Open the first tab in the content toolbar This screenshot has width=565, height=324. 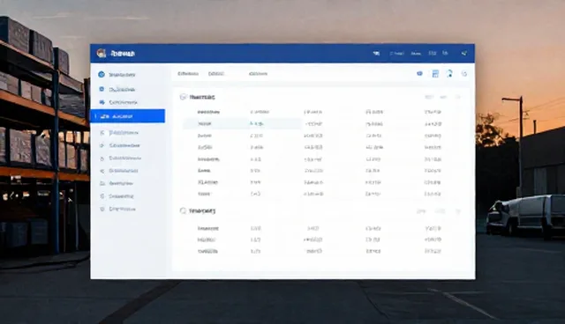188,74
